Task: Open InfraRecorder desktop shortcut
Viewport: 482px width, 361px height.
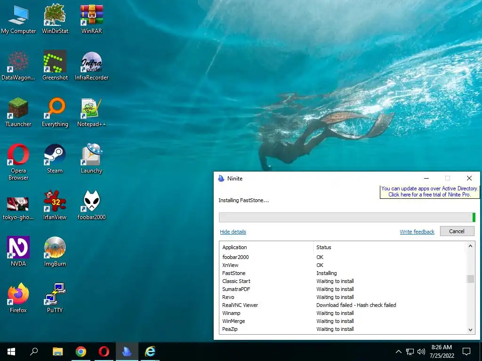Action: (x=91, y=66)
